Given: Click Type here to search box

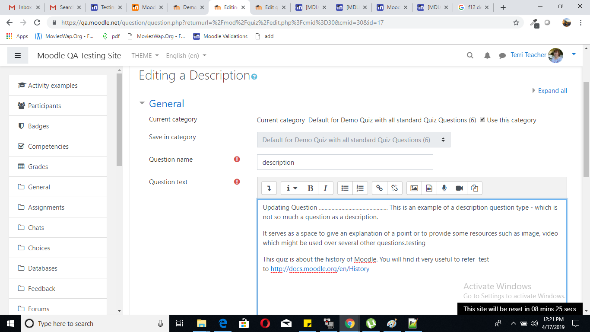Looking at the screenshot, I should click(x=95, y=323).
